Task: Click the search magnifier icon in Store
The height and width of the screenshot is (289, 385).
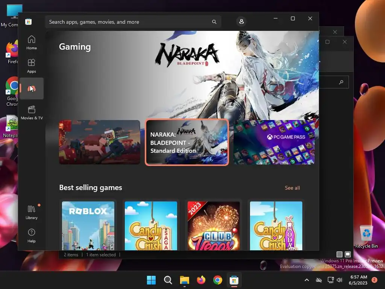Action: click(x=214, y=22)
